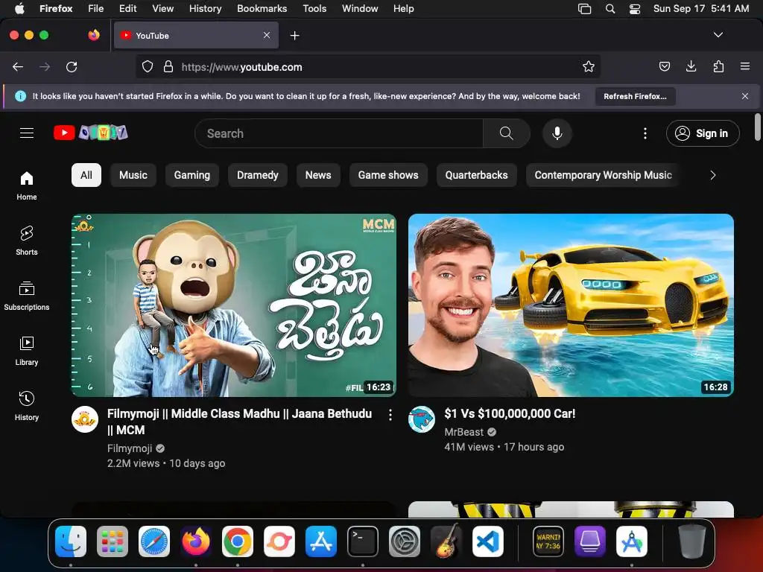Click the Firefox URL address bar
Screen dimensions: 763x572
coord(368,66)
